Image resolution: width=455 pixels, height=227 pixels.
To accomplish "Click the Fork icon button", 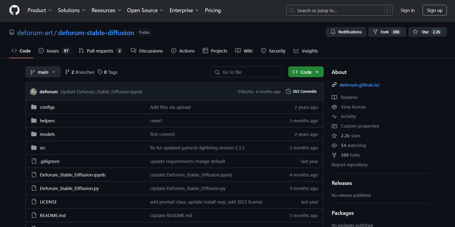I will tap(375, 32).
